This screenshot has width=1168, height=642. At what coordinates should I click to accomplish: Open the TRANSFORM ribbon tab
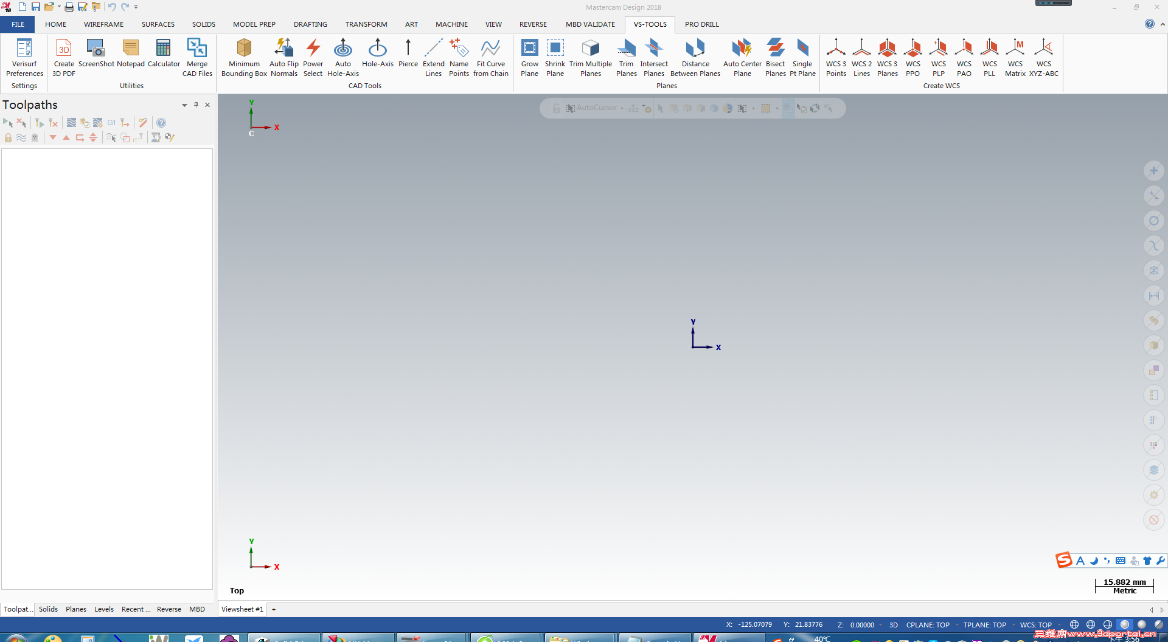click(366, 24)
